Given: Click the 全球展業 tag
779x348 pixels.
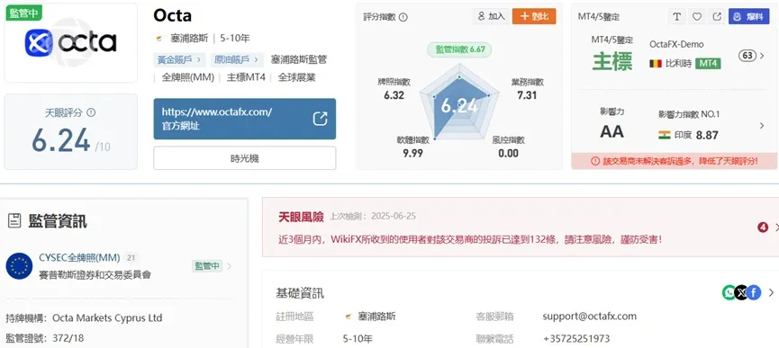Looking at the screenshot, I should click(296, 77).
